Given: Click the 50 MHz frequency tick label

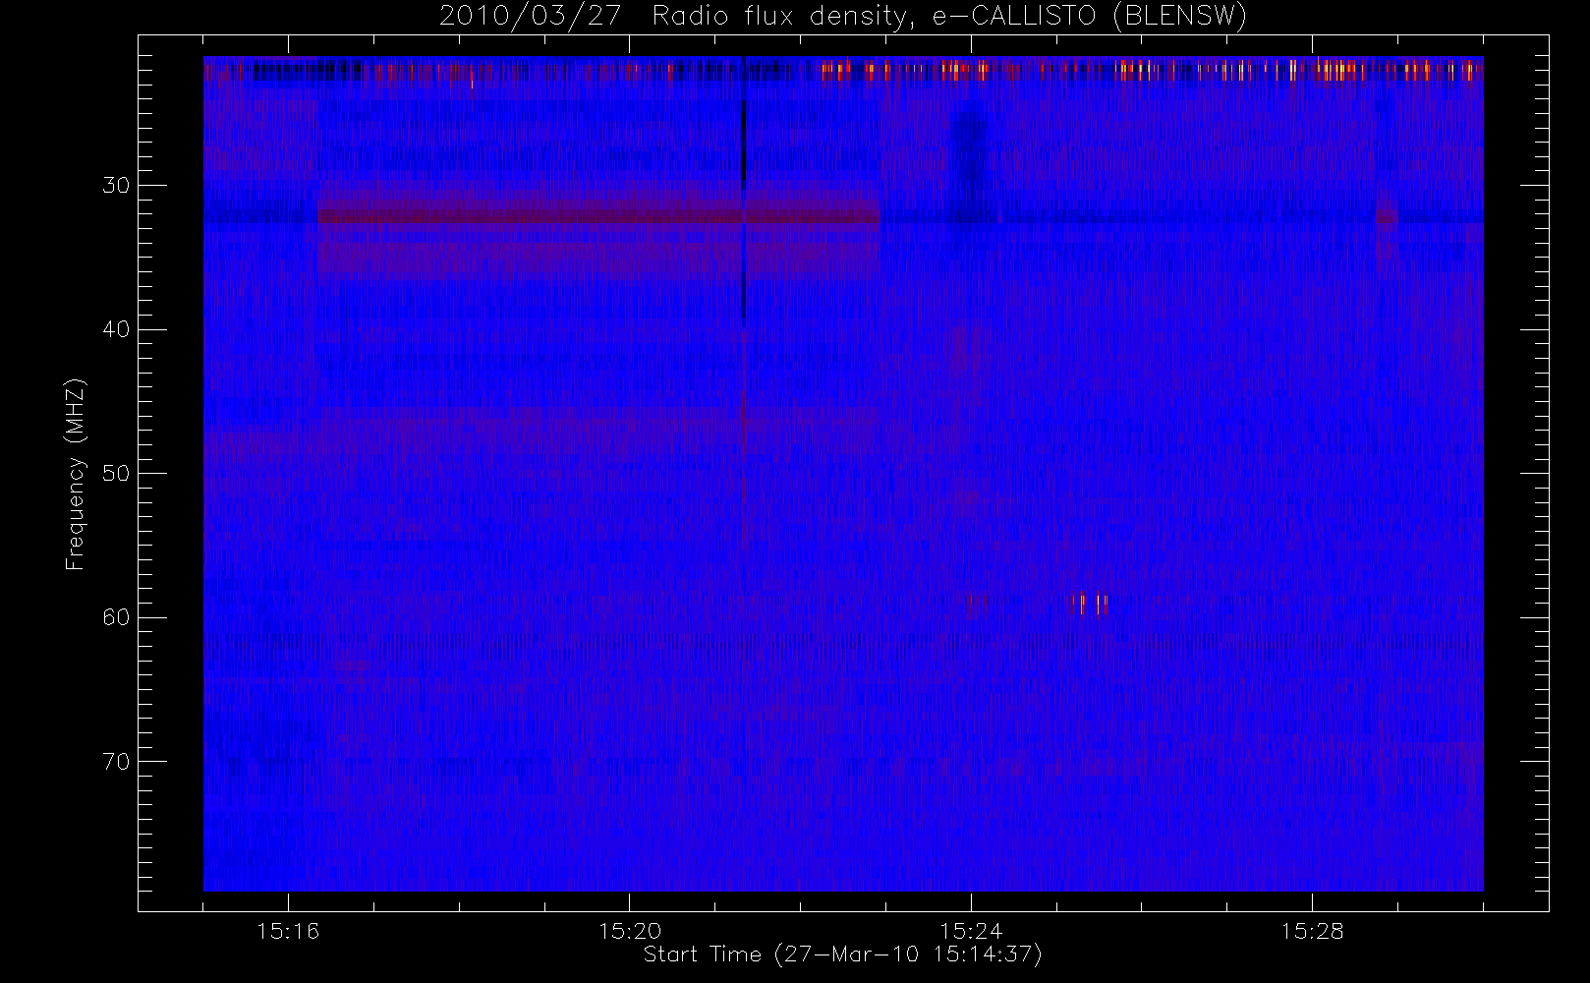Looking at the screenshot, I should (115, 473).
